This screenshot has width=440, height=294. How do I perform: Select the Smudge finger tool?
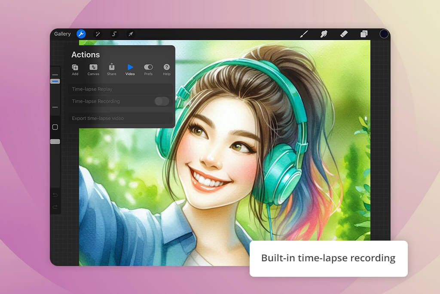[324, 34]
